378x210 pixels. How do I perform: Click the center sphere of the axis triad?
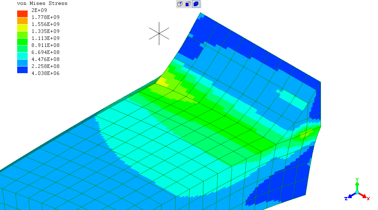coord(357,192)
